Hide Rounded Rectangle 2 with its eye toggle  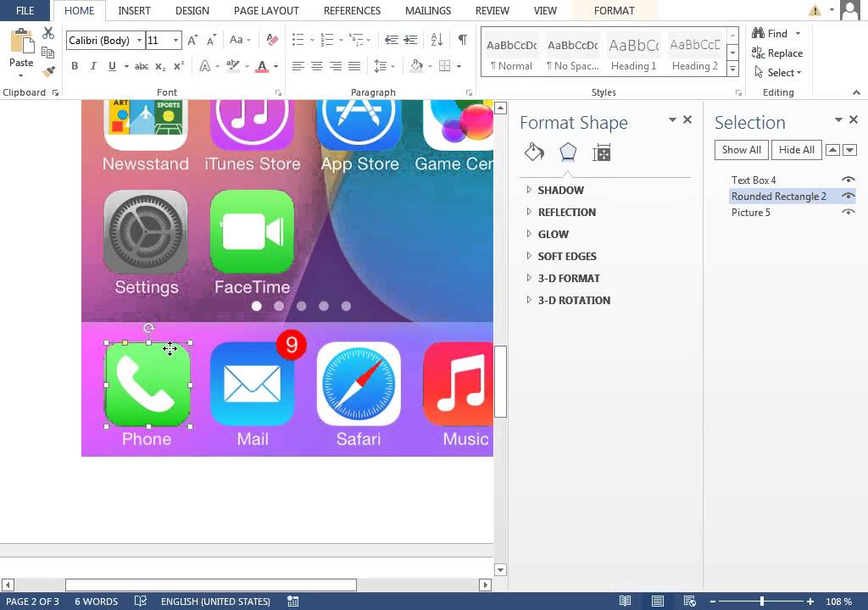click(x=849, y=196)
